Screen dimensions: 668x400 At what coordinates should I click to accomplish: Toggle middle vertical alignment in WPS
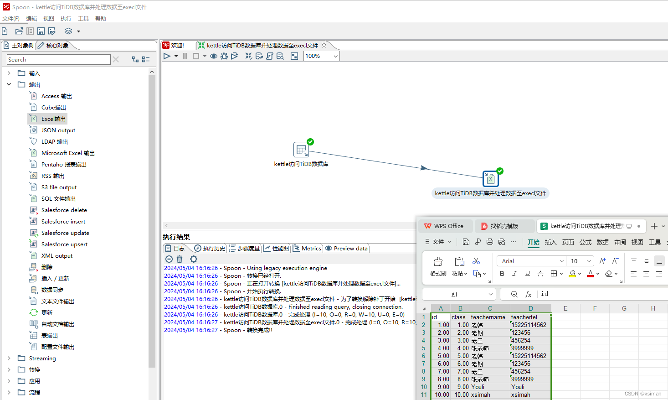pos(646,261)
